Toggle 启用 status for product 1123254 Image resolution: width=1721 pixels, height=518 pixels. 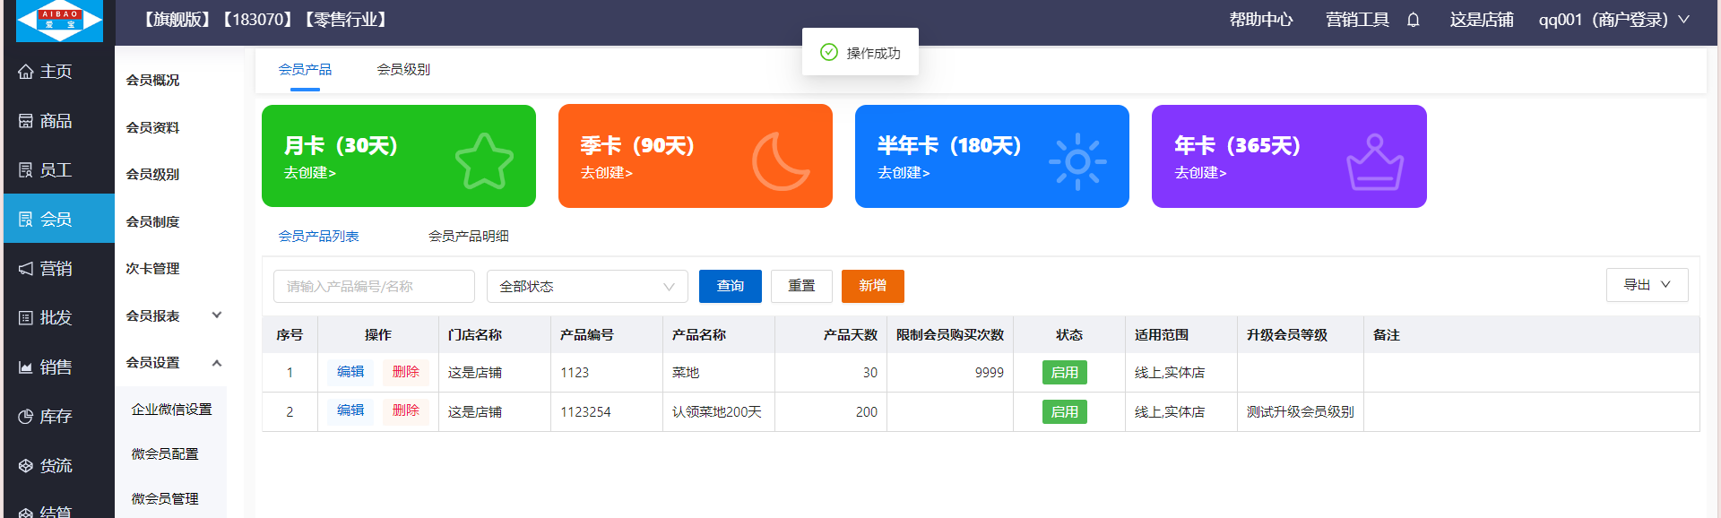pos(1064,412)
